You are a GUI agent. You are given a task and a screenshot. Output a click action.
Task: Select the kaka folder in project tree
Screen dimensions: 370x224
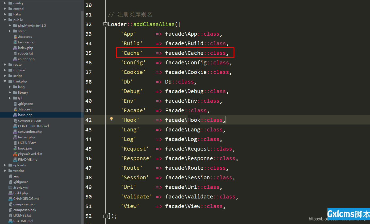(x=17, y=14)
